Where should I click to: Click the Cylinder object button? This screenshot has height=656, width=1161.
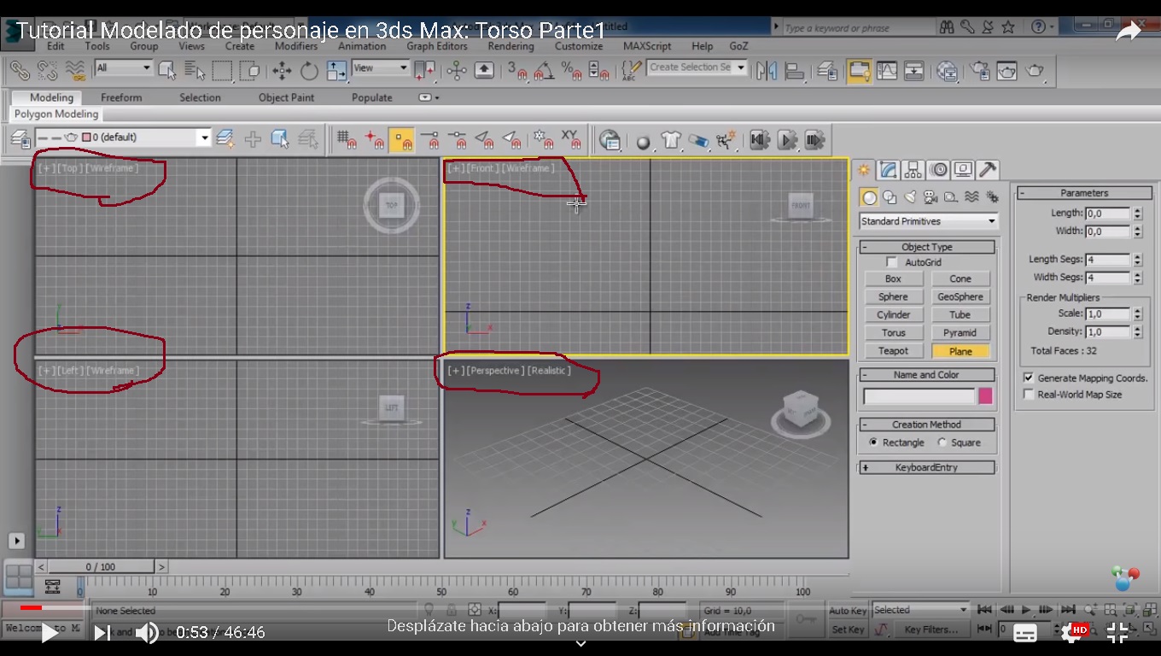(x=893, y=315)
